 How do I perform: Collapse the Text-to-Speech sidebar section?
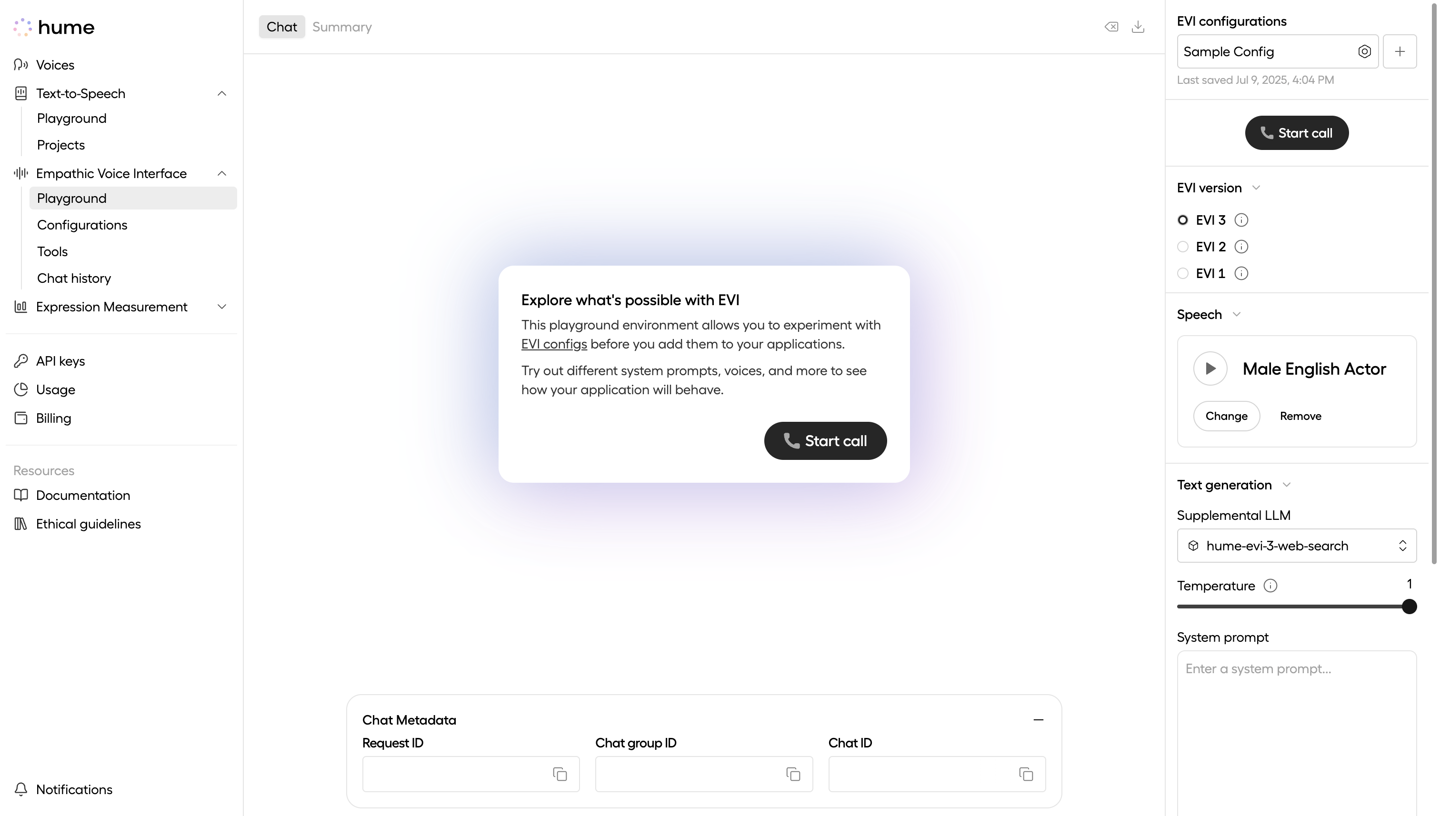click(222, 94)
